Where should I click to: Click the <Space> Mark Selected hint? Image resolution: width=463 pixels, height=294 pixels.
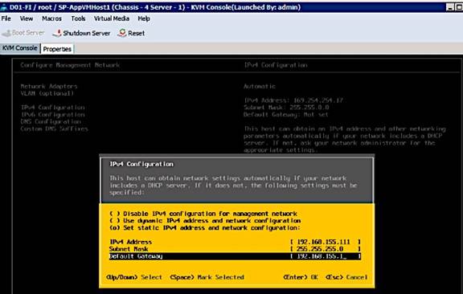[x=207, y=277]
